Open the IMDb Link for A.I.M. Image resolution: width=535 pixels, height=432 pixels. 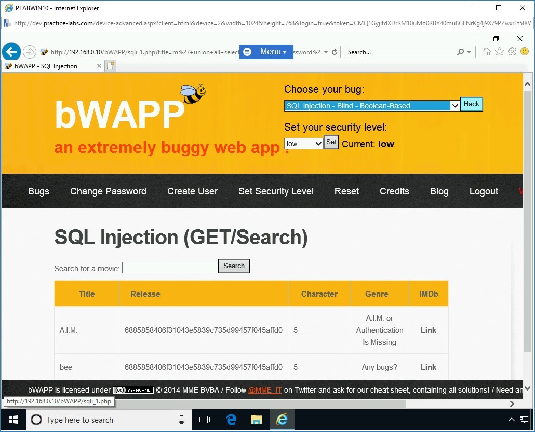428,330
